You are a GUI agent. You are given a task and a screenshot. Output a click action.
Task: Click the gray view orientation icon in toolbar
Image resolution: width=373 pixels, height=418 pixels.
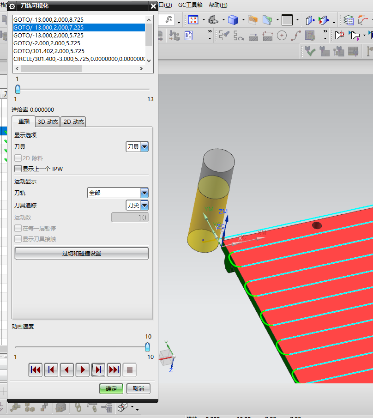click(213, 20)
